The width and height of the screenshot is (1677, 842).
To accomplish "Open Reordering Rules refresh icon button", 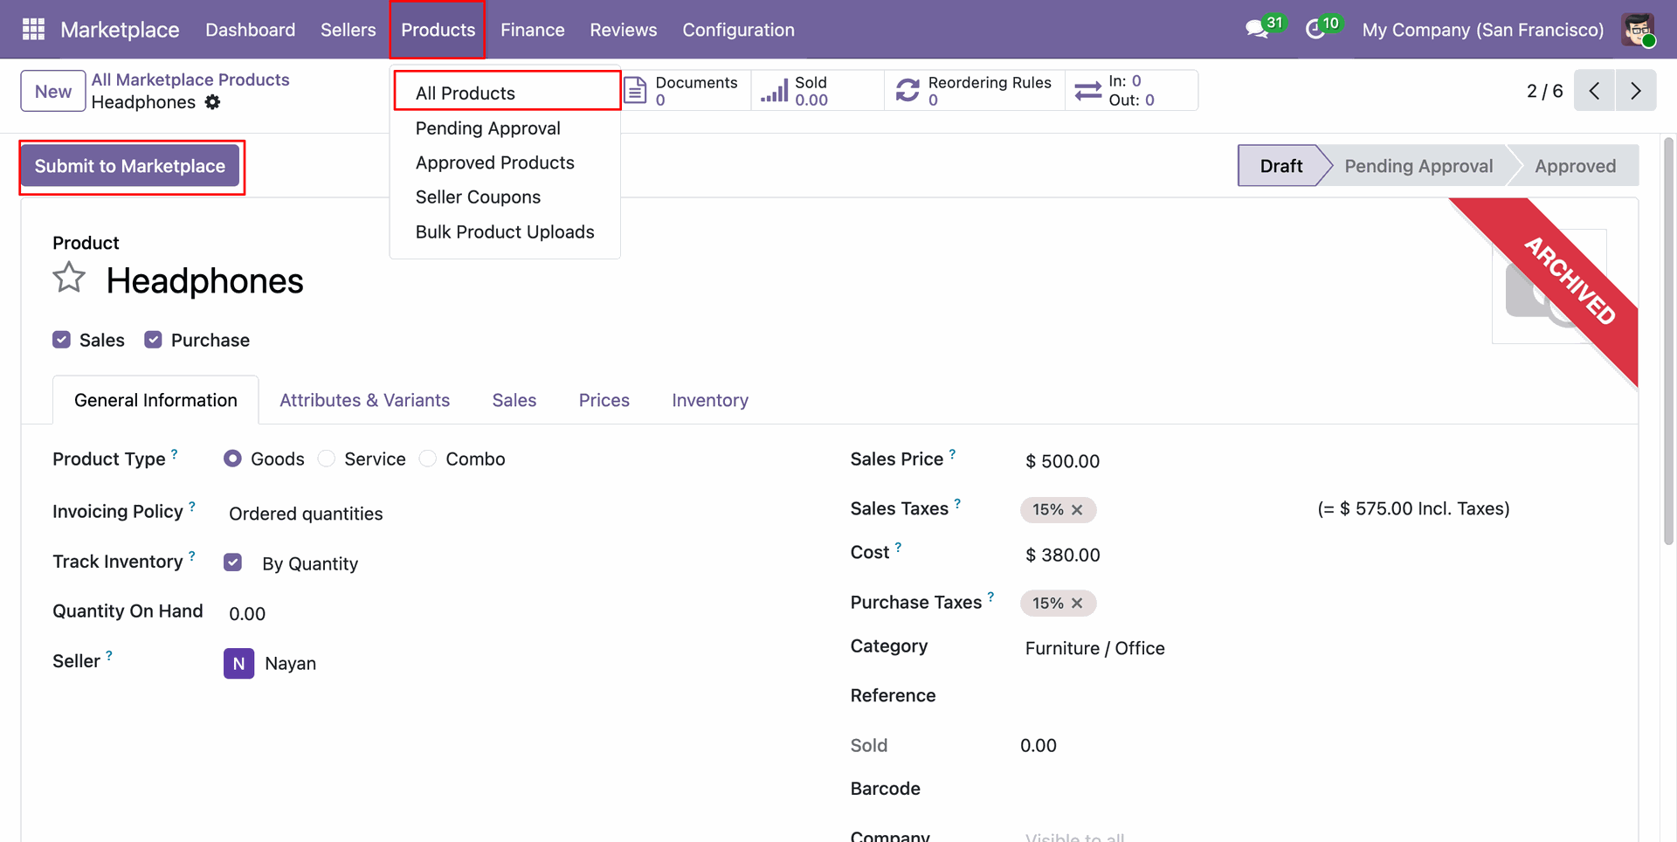I will pyautogui.click(x=975, y=90).
